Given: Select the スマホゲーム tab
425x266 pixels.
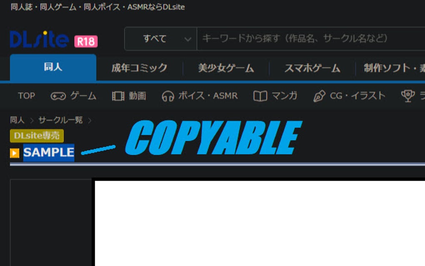Looking at the screenshot, I should [x=312, y=68].
